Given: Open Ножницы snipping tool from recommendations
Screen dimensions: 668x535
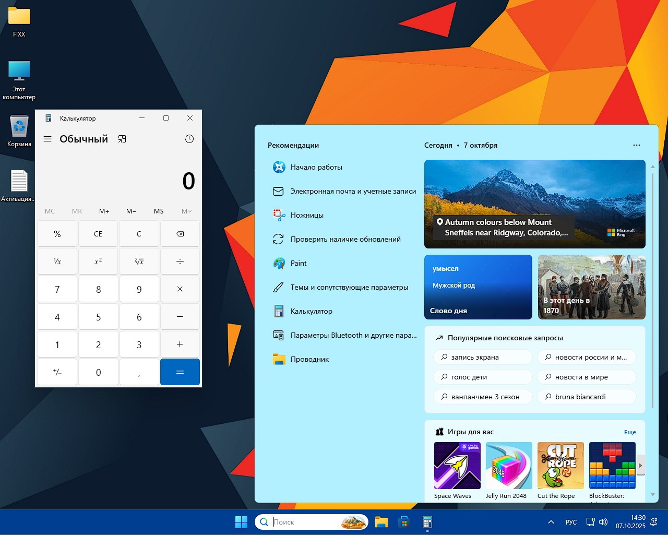Looking at the screenshot, I should click(x=307, y=215).
